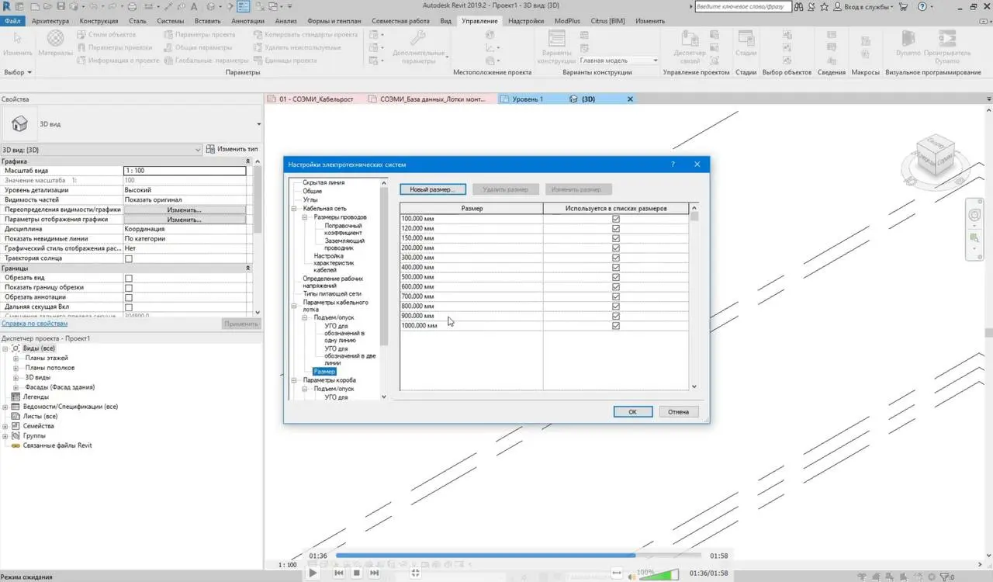
Task: Click the video progress bar in player
Action: (518, 556)
